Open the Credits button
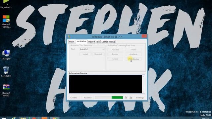 [74, 98]
